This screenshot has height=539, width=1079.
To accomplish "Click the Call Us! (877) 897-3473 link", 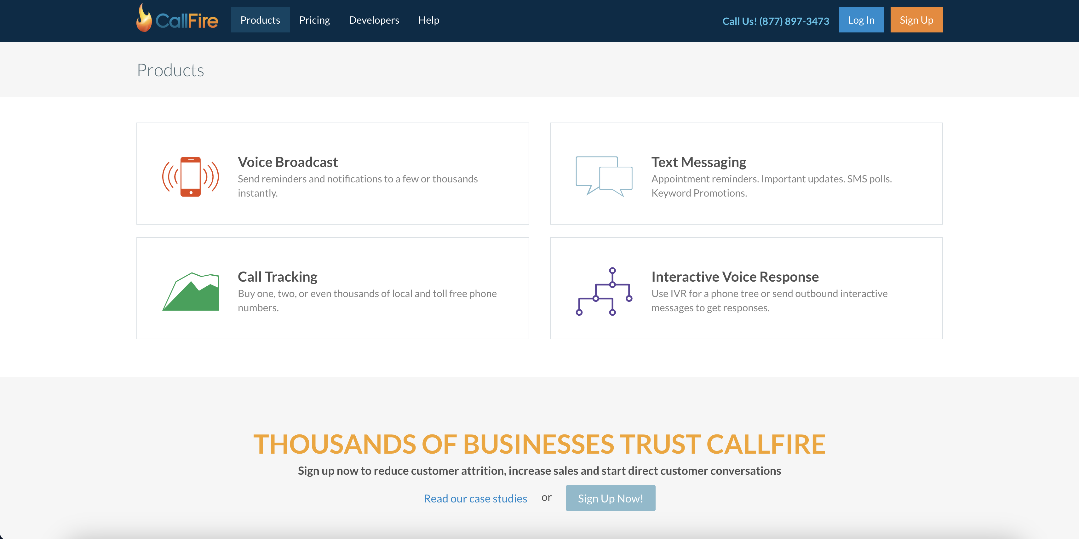I will click(x=775, y=21).
